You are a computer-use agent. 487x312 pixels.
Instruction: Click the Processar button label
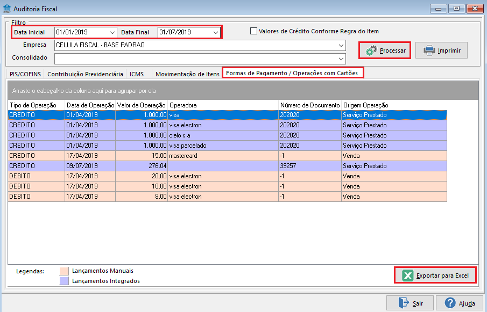(393, 50)
